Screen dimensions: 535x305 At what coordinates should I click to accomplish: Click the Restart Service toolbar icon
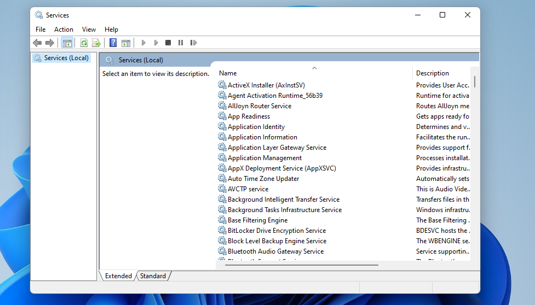[x=193, y=43]
